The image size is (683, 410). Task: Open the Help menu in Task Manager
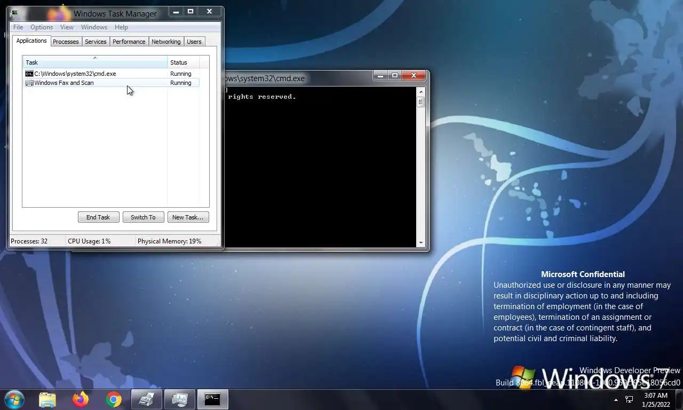pos(121,27)
